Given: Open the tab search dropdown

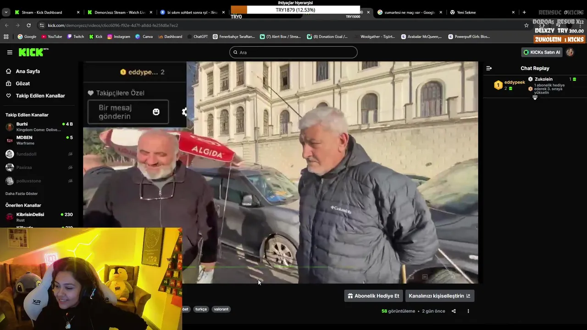Looking at the screenshot, I should tap(6, 12).
